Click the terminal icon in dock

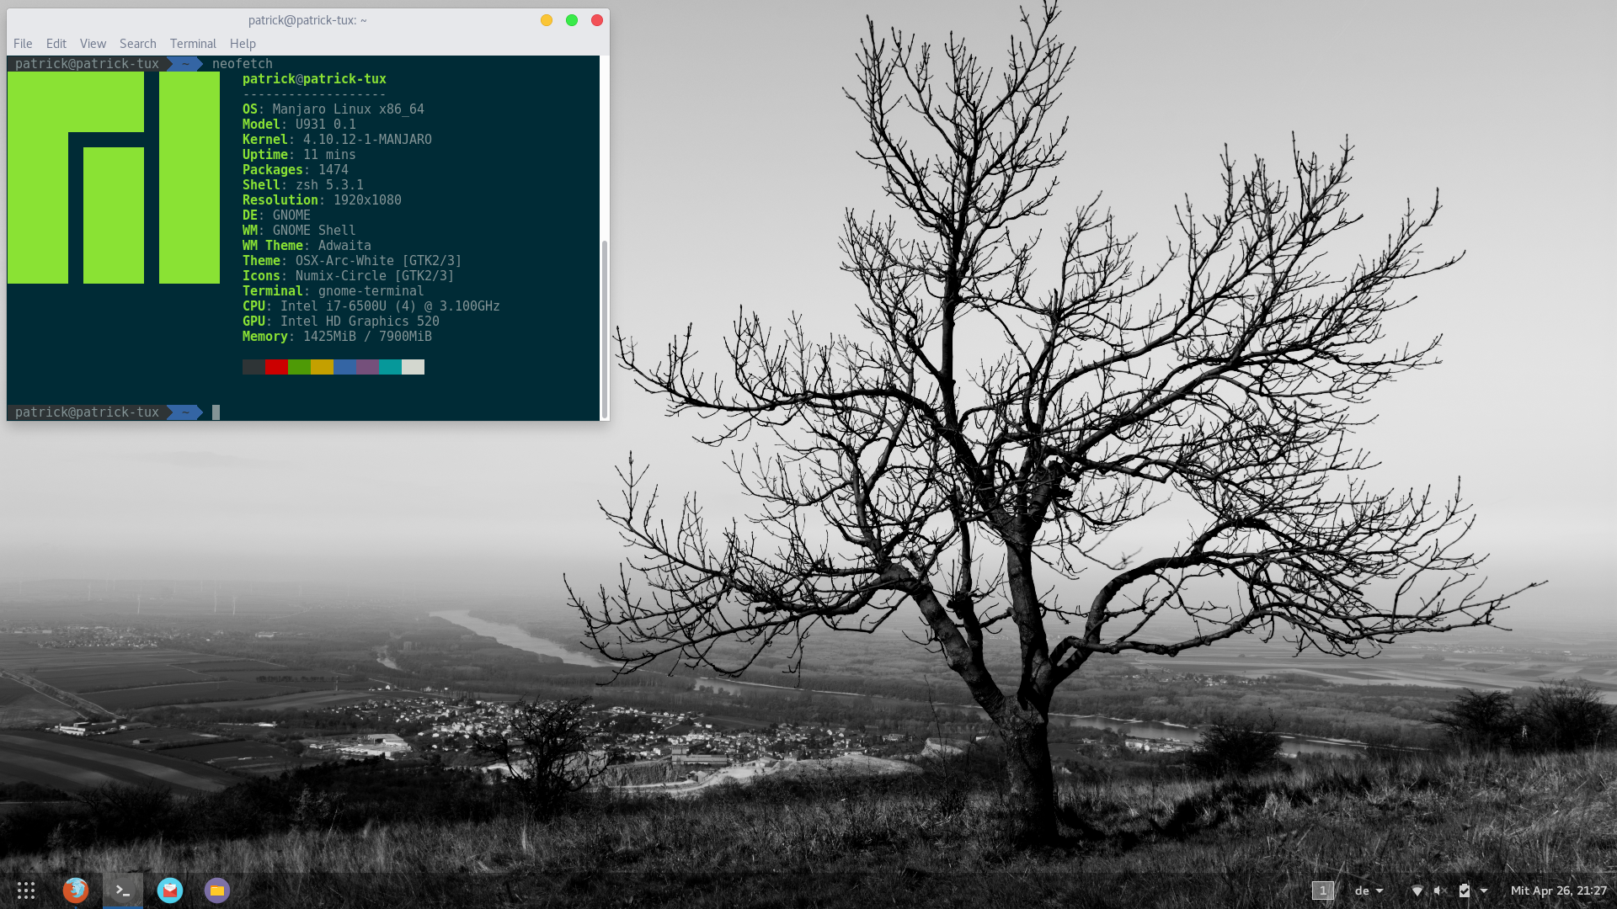tap(123, 890)
